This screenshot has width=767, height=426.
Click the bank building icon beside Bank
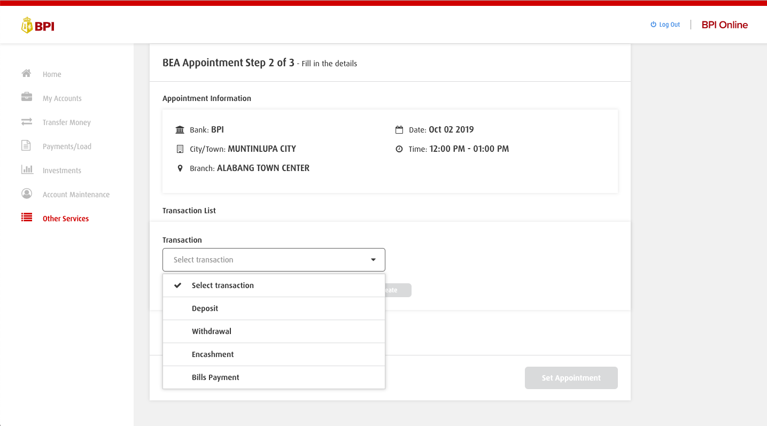(180, 130)
